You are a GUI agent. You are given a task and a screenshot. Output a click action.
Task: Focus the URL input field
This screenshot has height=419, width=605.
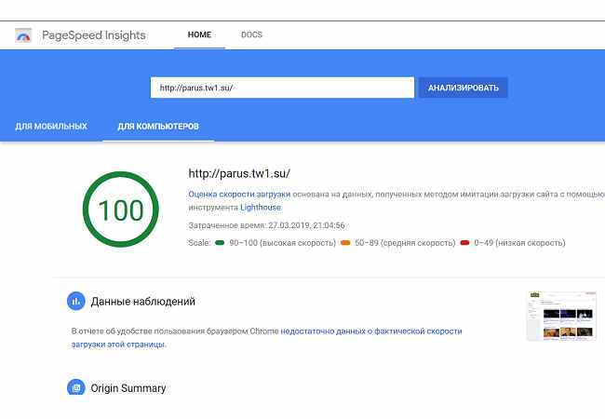pyautogui.click(x=282, y=88)
